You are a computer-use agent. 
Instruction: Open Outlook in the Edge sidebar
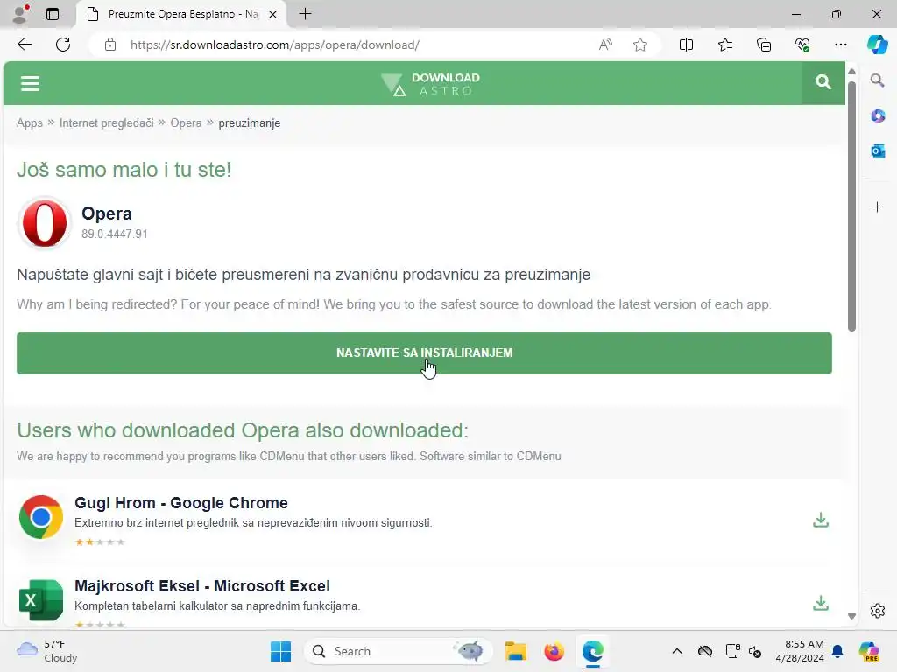tap(878, 150)
